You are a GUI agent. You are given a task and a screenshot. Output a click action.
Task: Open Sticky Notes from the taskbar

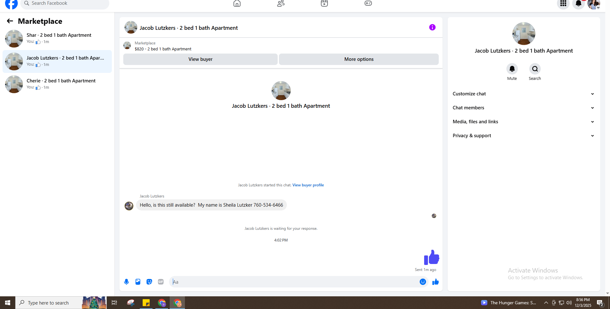[x=146, y=303]
